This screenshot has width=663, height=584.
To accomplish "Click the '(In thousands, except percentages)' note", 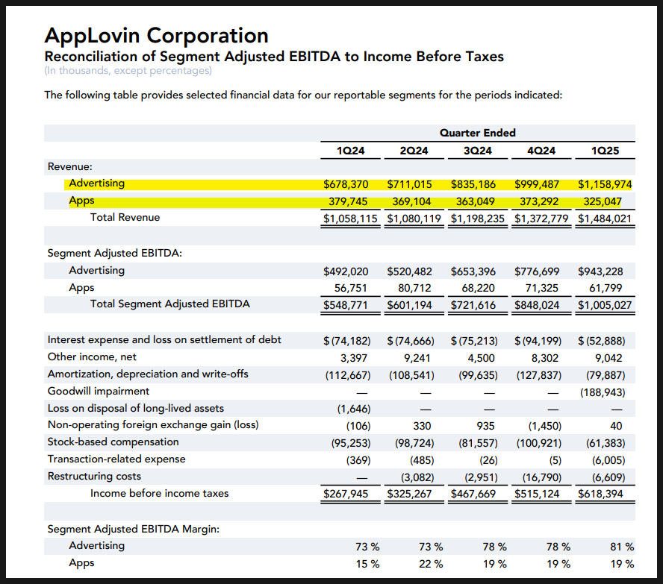I will [128, 71].
